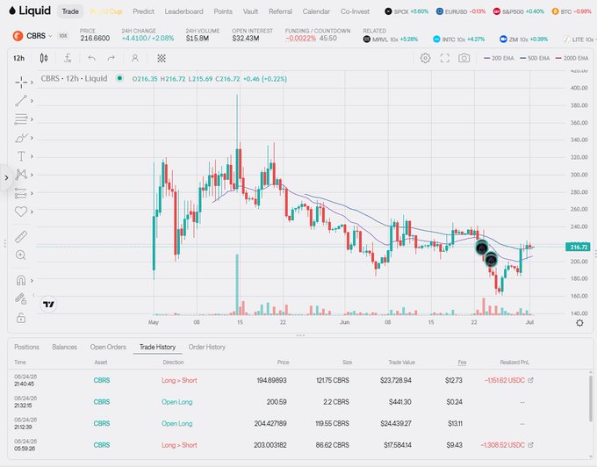
Task: Undo the last chart action
Action: point(91,58)
